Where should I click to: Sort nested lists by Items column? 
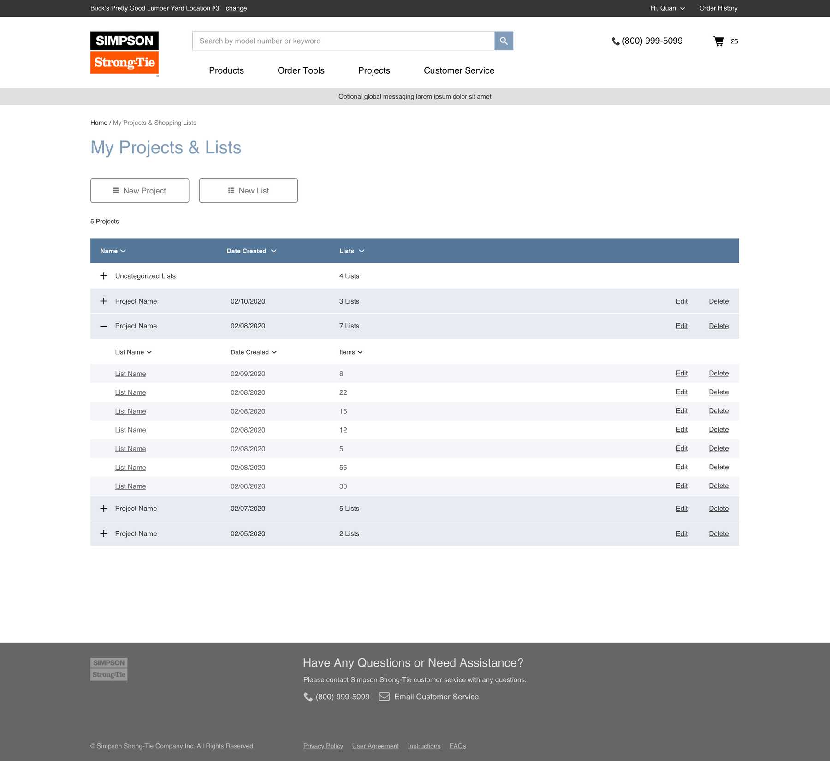[351, 352]
